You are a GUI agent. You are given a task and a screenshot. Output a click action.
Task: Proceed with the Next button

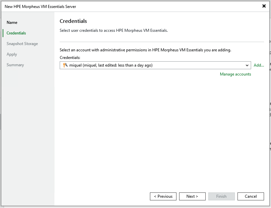(x=192, y=196)
